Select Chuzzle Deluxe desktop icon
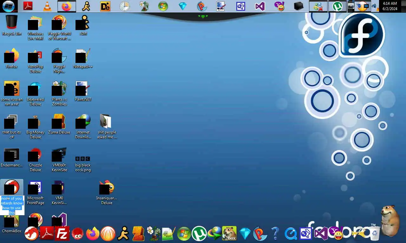406x243 pixels. (35, 159)
